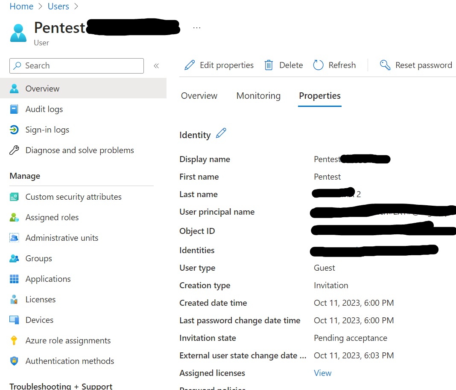Screen dimensions: 456x390
Task: Select Custom security attributes
Action: tap(73, 197)
